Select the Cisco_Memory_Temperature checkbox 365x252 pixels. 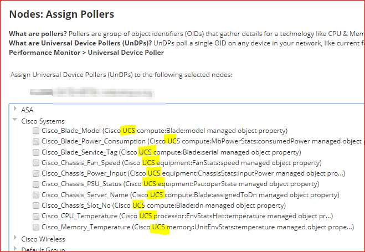tap(36, 227)
